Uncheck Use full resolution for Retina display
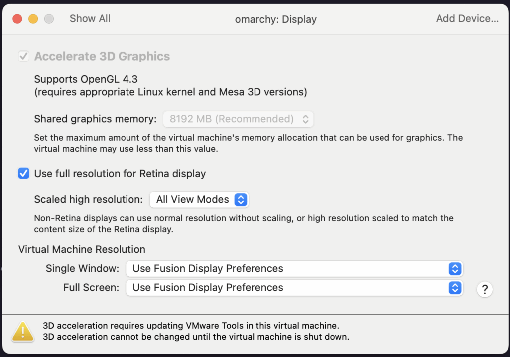The height and width of the screenshot is (357, 510). click(x=24, y=173)
